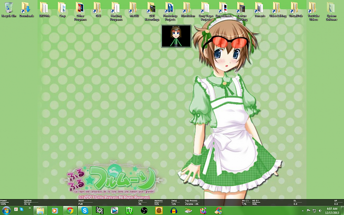Open the Sony Vegas Projects folder
Screen dimensions: 344x215
pyautogui.click(x=206, y=11)
